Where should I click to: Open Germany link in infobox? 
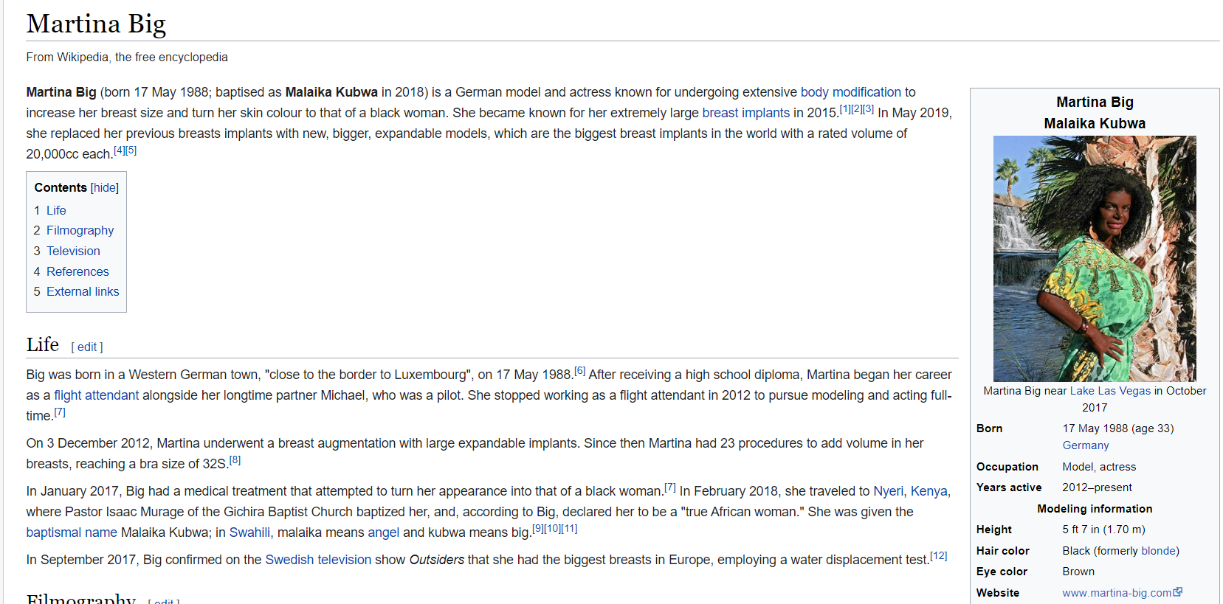coord(1085,445)
